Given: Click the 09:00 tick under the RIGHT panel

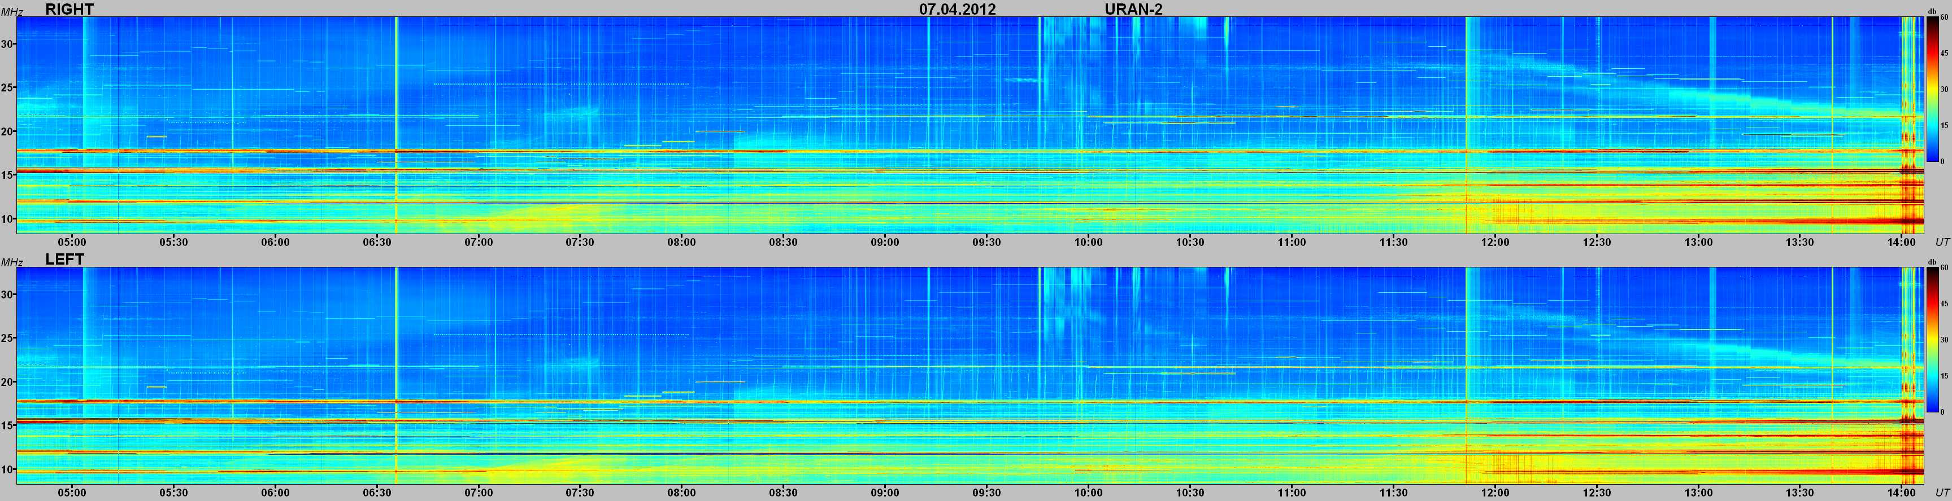Looking at the screenshot, I should [885, 242].
